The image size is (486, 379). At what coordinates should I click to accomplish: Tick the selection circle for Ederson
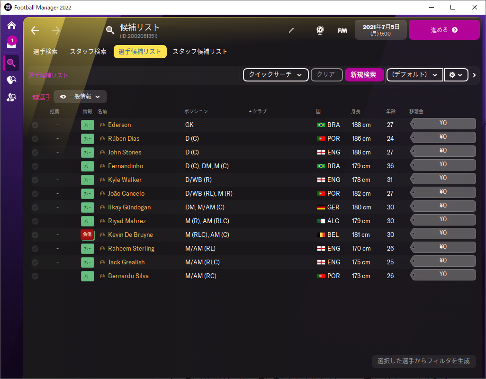[x=35, y=125]
